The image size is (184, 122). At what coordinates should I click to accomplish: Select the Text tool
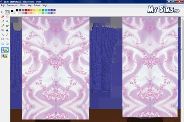(x=7, y=30)
